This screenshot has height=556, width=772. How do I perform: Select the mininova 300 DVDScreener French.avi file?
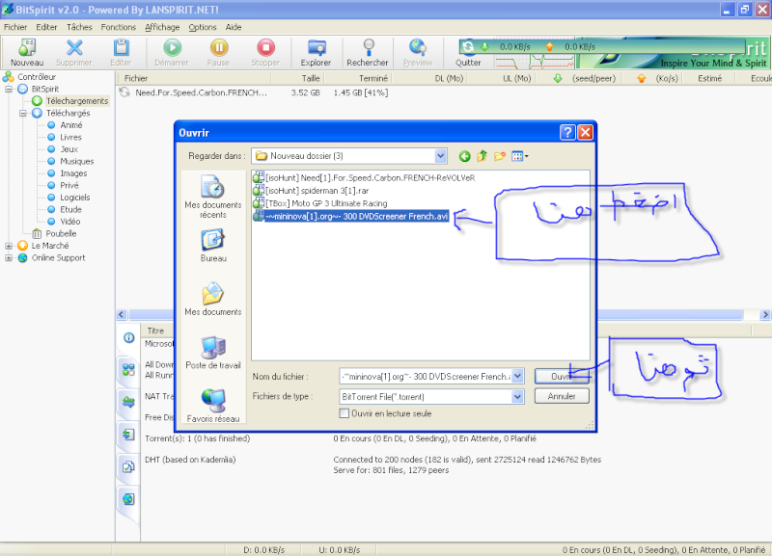[x=350, y=216]
